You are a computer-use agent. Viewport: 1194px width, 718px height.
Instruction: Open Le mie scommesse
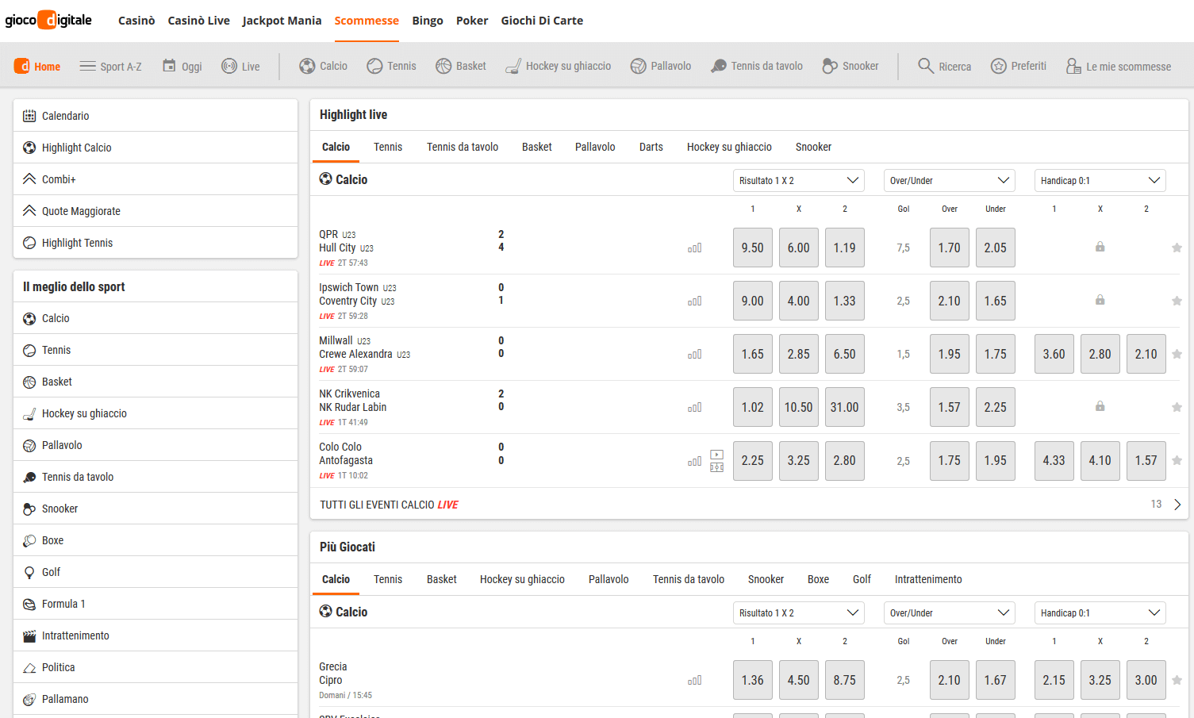(1118, 67)
